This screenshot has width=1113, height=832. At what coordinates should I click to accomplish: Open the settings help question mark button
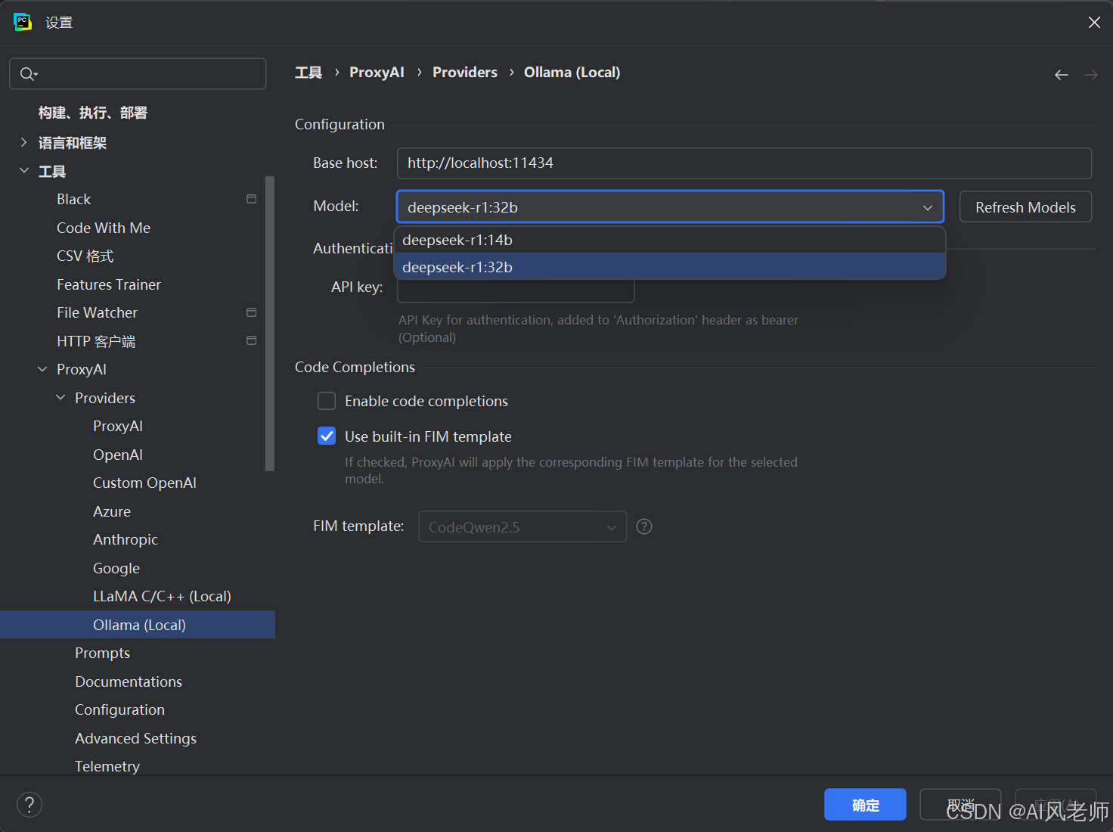coord(29,804)
